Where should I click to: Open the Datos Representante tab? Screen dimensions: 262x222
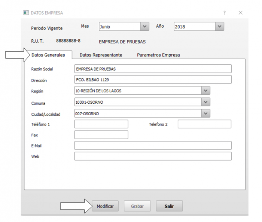point(101,55)
